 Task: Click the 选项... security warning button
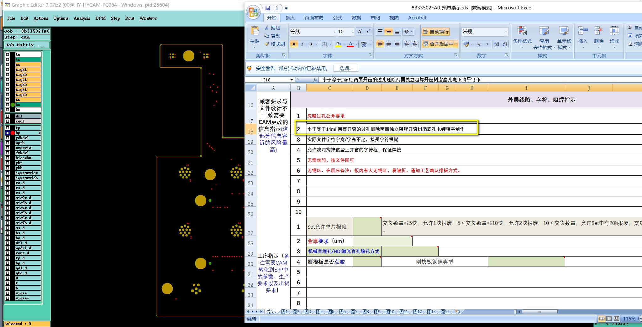pyautogui.click(x=346, y=68)
